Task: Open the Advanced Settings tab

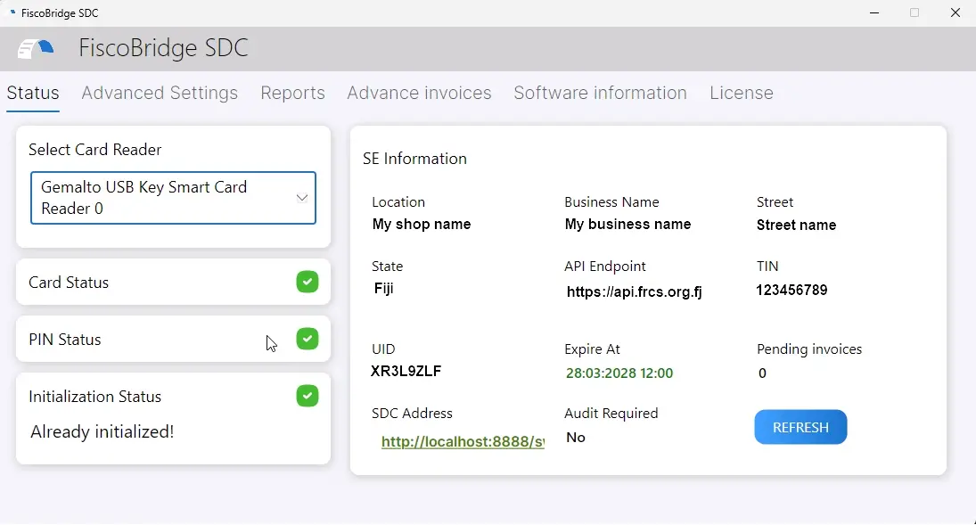Action: point(159,93)
